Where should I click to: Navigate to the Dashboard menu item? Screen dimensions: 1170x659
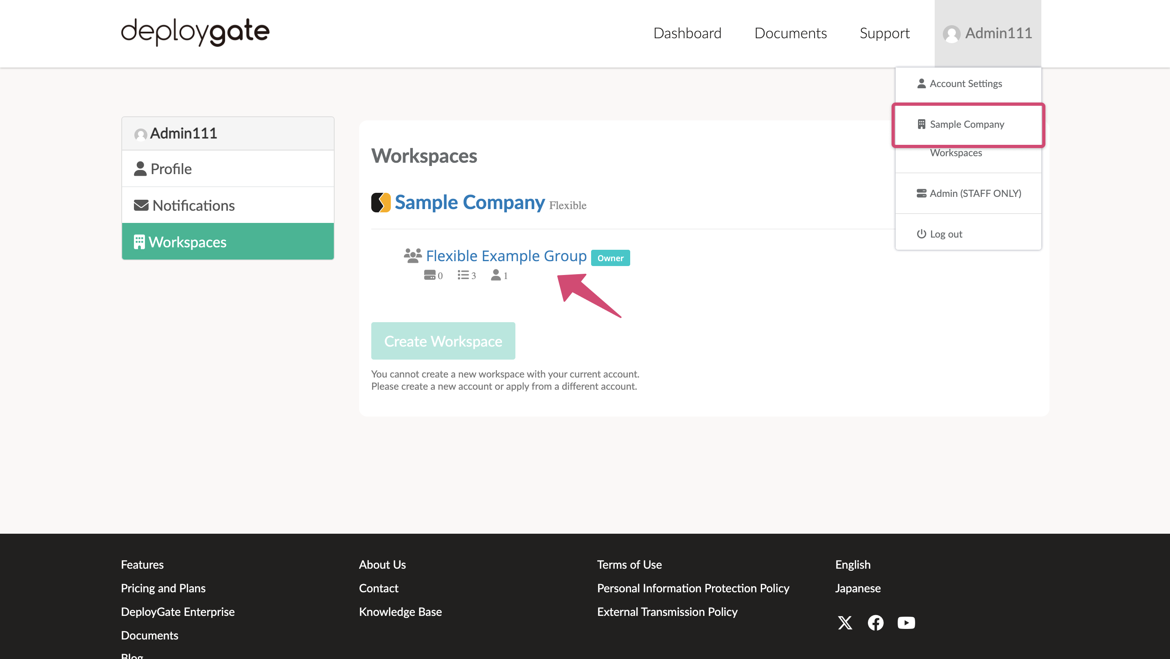687,33
